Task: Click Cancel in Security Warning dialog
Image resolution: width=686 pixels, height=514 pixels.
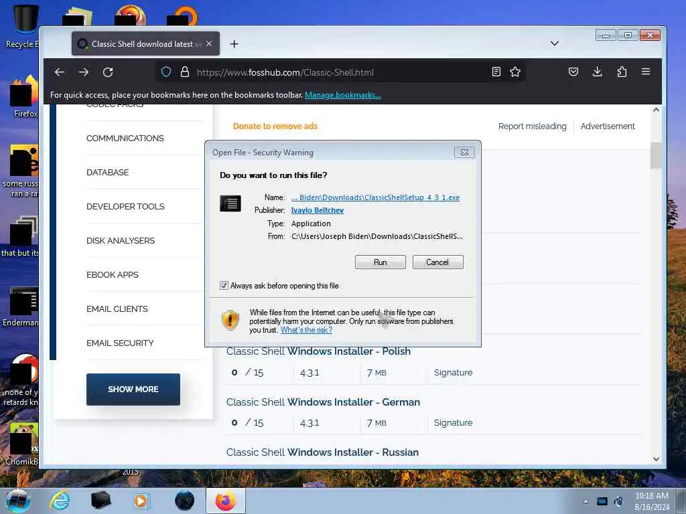Action: [x=437, y=262]
